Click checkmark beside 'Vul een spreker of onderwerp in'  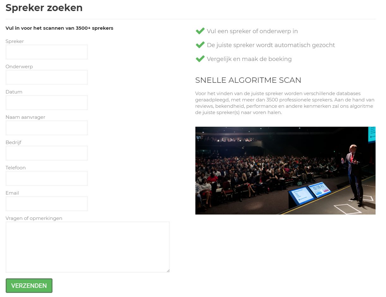tap(200, 31)
